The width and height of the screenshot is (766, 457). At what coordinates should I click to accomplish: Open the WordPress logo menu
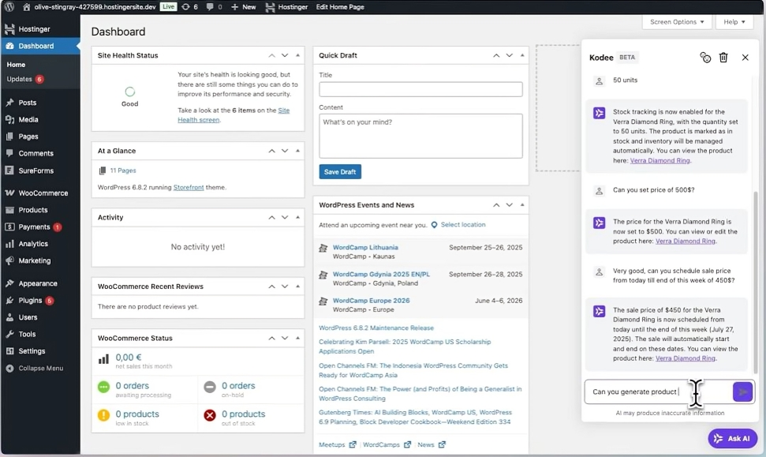tap(9, 7)
